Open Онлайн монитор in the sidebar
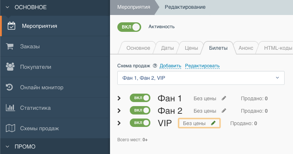 click(55, 87)
